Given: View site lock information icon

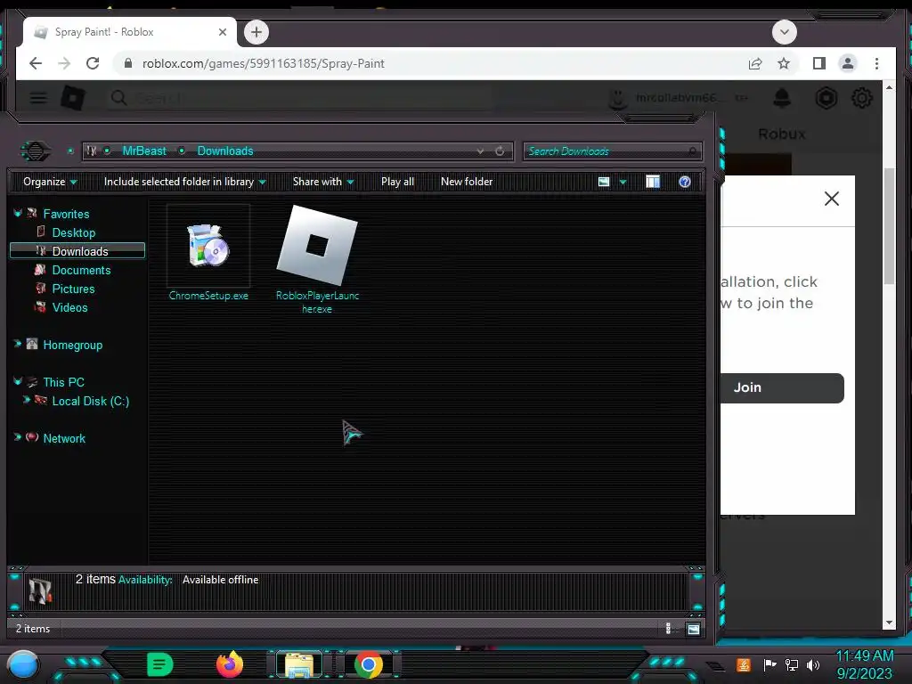Looking at the screenshot, I should coord(128,63).
